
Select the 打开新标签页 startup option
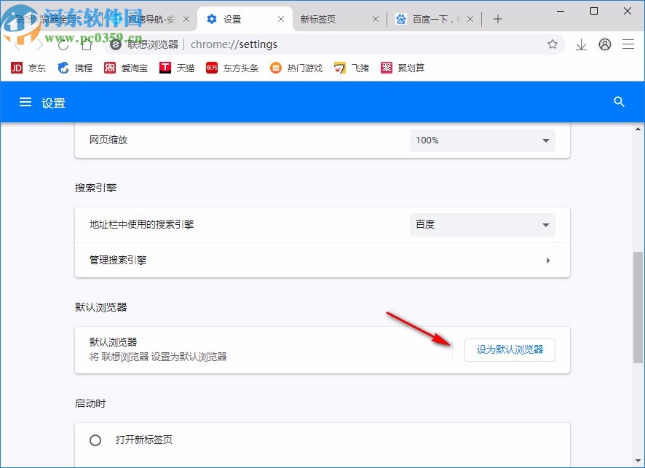(x=95, y=440)
